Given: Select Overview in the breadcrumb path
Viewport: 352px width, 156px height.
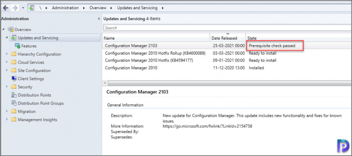Looking at the screenshot, I should pos(98,8).
